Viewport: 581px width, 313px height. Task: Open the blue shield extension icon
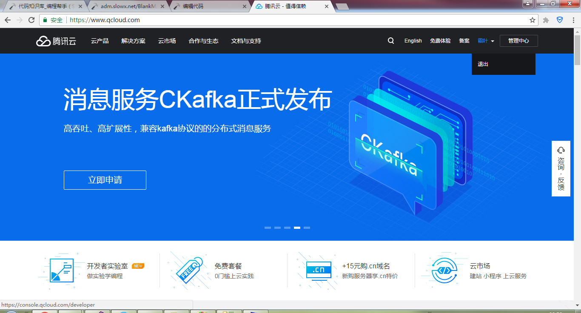click(560, 20)
